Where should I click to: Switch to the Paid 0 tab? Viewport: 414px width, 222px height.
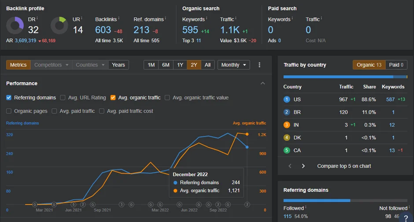pyautogui.click(x=396, y=65)
